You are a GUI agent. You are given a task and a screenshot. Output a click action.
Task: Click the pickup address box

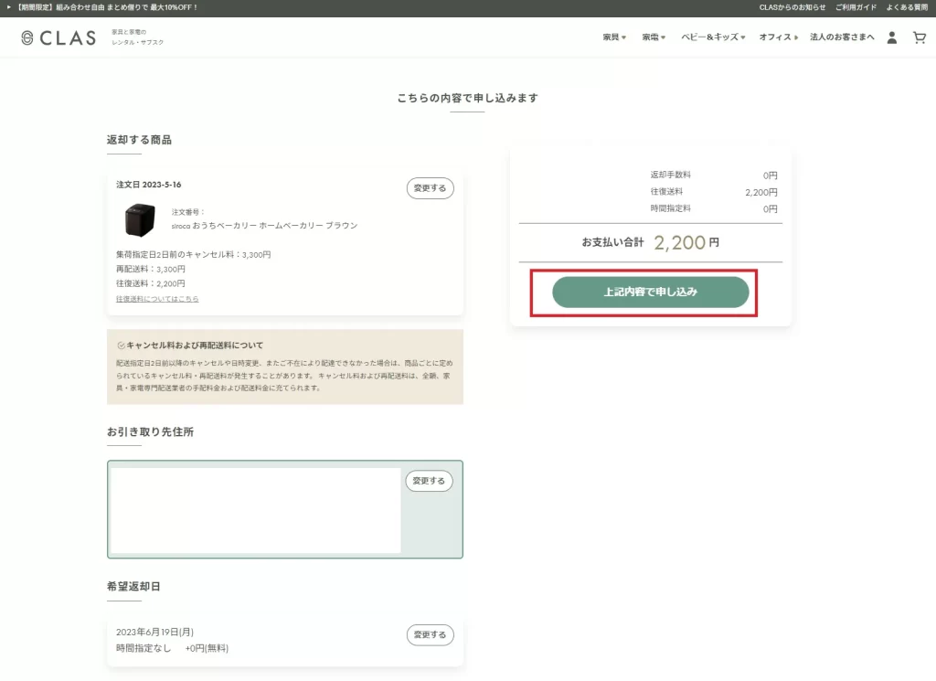(x=285, y=510)
